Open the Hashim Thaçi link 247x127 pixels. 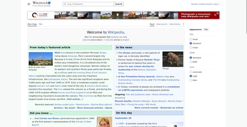pos(152,60)
